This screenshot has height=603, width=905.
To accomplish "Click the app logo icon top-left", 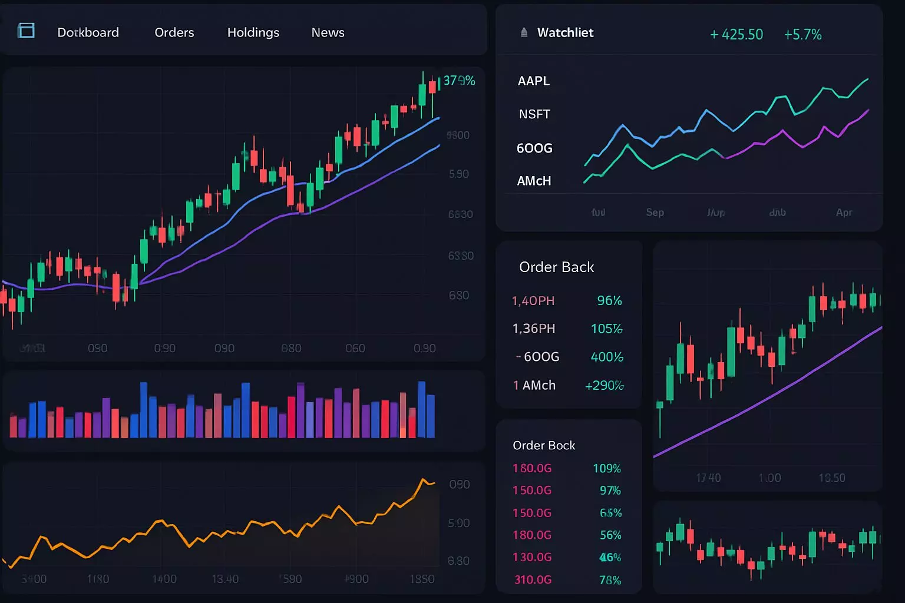I will [x=27, y=31].
